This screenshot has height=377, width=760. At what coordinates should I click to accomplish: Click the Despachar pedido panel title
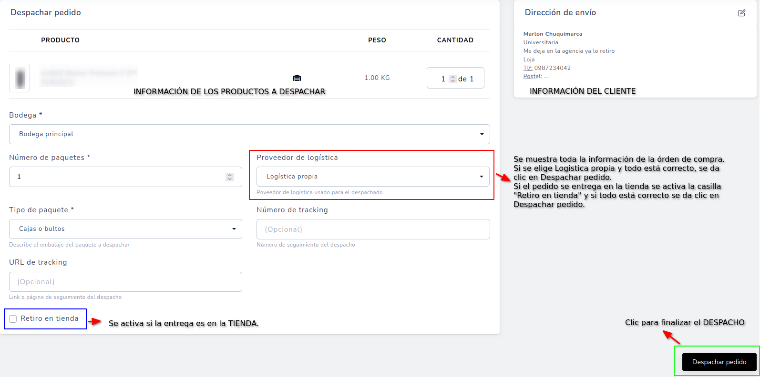pos(46,12)
